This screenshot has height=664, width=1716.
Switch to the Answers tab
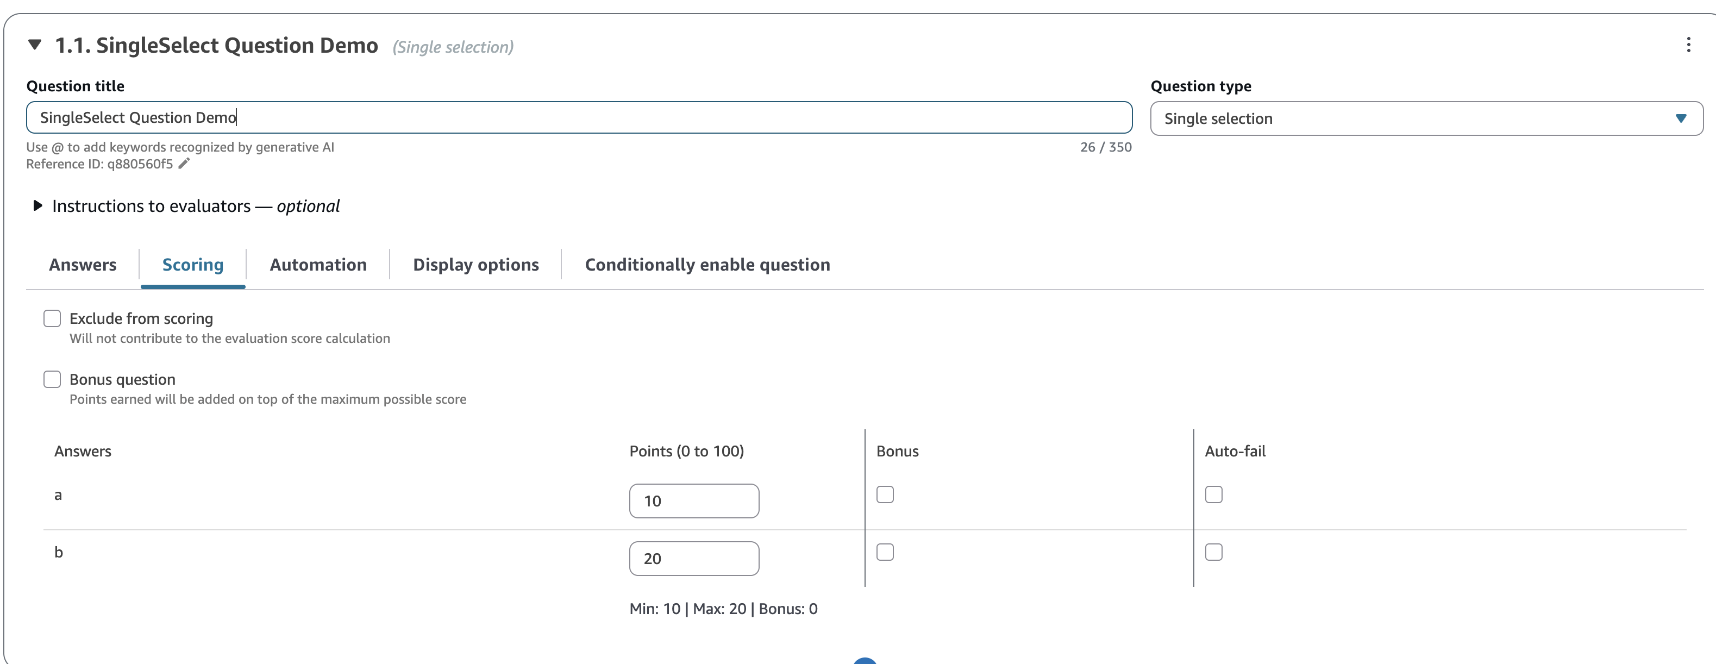coord(83,265)
